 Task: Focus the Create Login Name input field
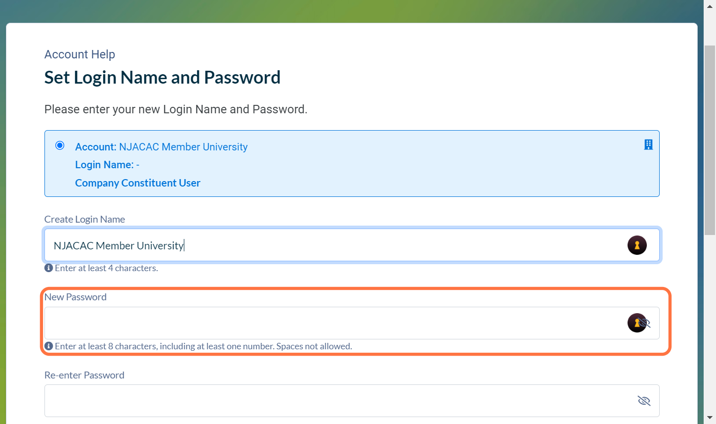click(x=352, y=245)
